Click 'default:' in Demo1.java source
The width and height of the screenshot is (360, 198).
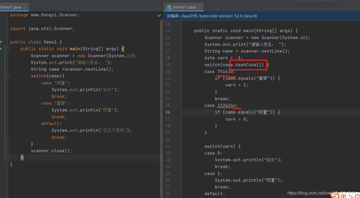[x=52, y=123]
